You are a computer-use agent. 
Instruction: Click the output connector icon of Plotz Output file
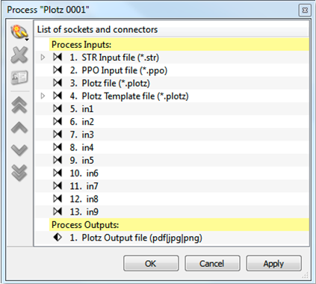[x=58, y=238]
